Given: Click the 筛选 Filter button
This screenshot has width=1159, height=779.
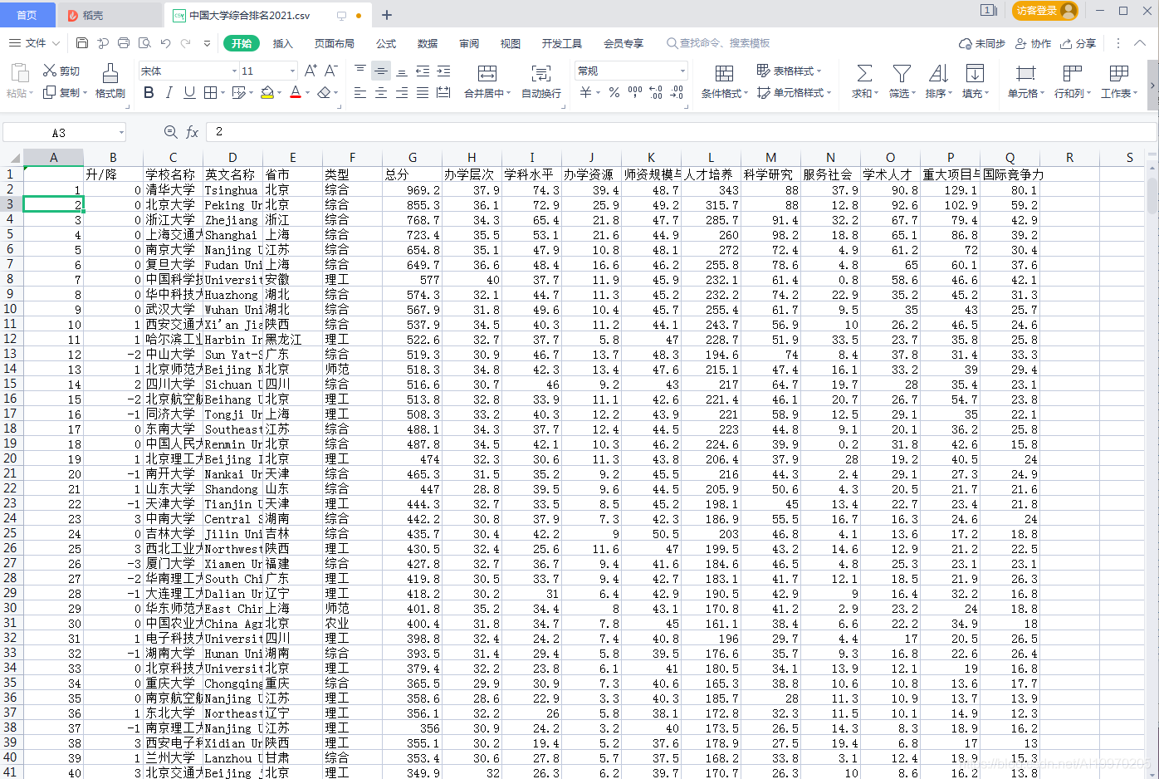Looking at the screenshot, I should pos(902,81).
